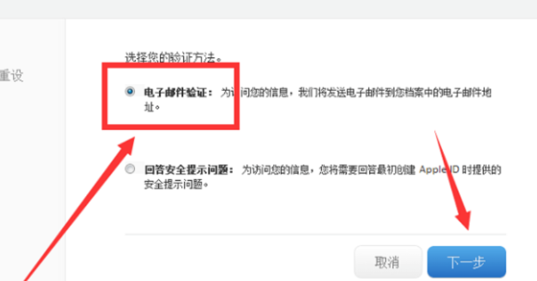
Task: Click the red highlight box border
Action: (x=171, y=65)
